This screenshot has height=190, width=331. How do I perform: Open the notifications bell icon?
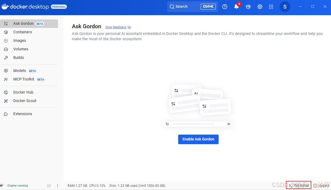click(x=236, y=7)
